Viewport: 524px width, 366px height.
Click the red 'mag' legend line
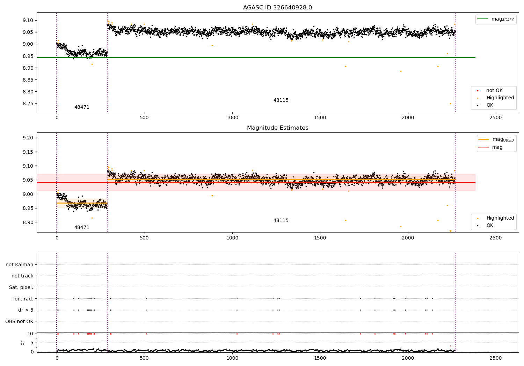click(x=484, y=147)
